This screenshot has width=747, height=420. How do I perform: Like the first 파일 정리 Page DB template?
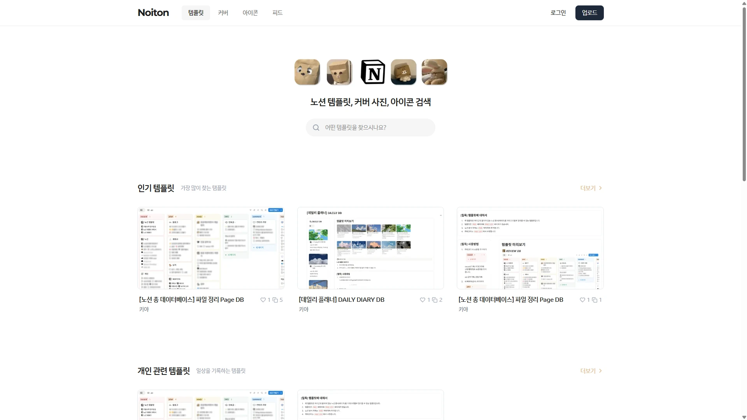click(x=263, y=300)
